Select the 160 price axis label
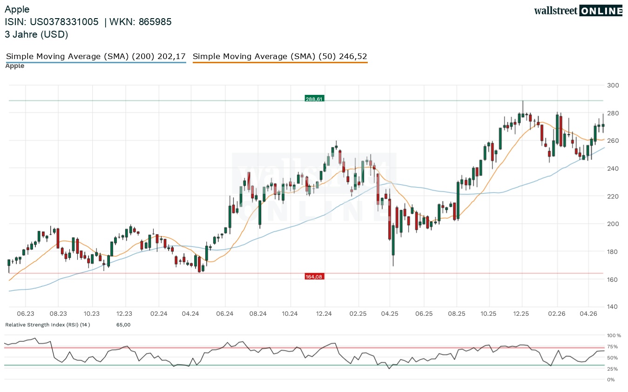The image size is (628, 392). tap(612, 279)
